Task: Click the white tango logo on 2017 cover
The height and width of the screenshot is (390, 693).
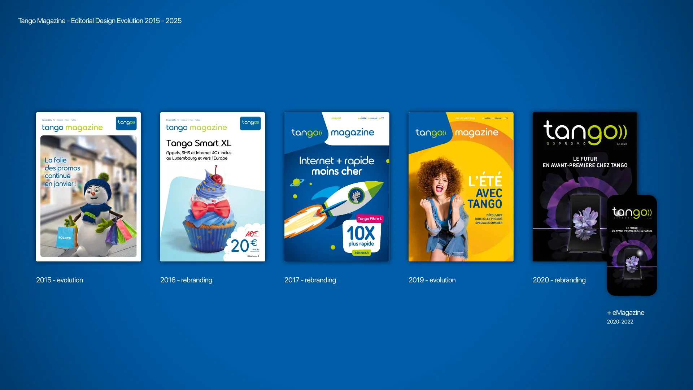Action: (307, 133)
